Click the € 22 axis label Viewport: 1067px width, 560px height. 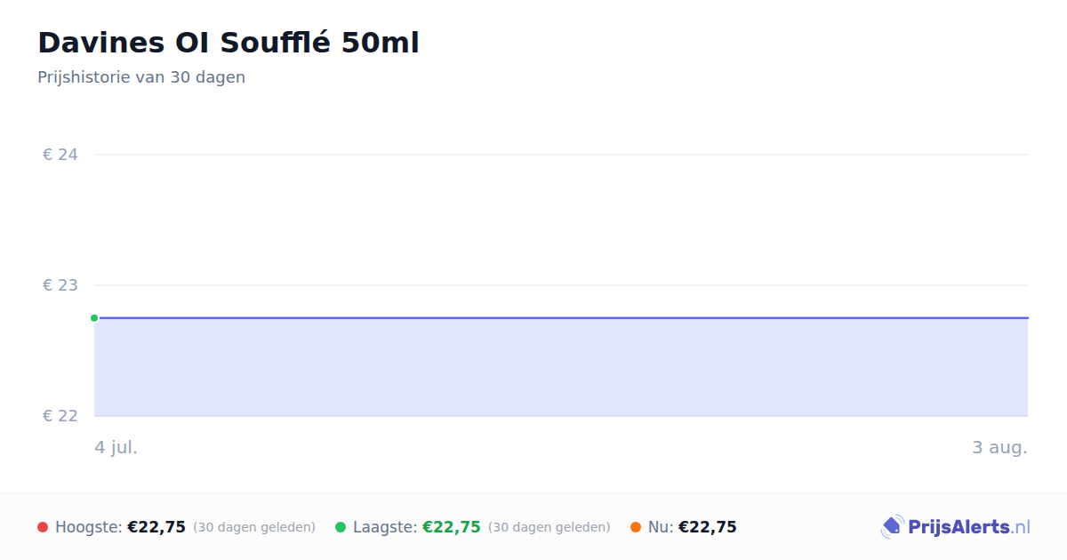(60, 416)
